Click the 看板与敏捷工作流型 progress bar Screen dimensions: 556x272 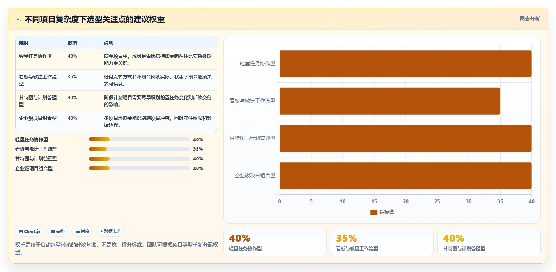coord(139,149)
